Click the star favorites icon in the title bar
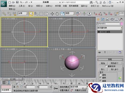Viewport: 125px width, 93px height. pos(104,2)
